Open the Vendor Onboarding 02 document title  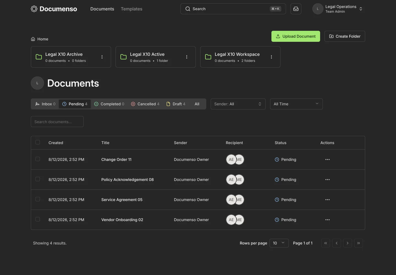click(122, 220)
